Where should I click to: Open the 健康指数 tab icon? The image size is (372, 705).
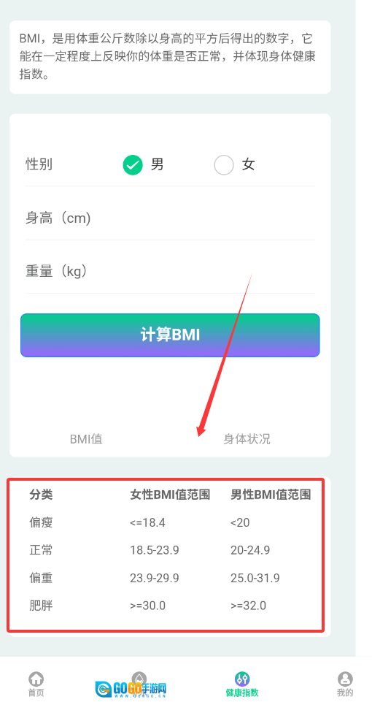242,679
